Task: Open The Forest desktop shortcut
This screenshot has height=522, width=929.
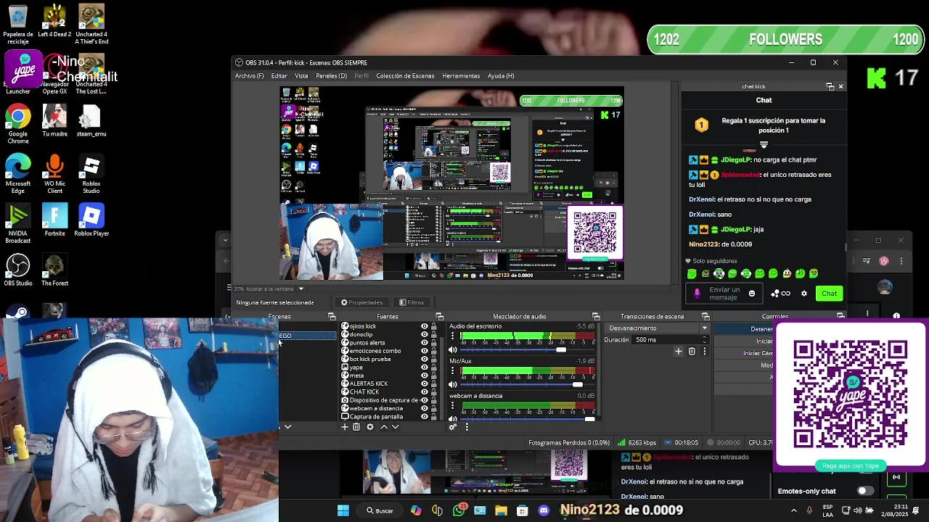Action: pos(54,270)
